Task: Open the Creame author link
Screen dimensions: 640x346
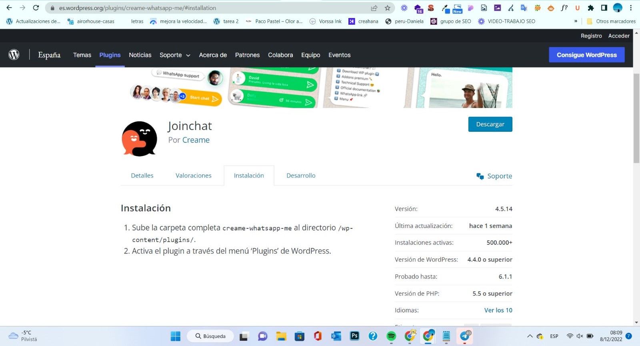Action: 196,140
